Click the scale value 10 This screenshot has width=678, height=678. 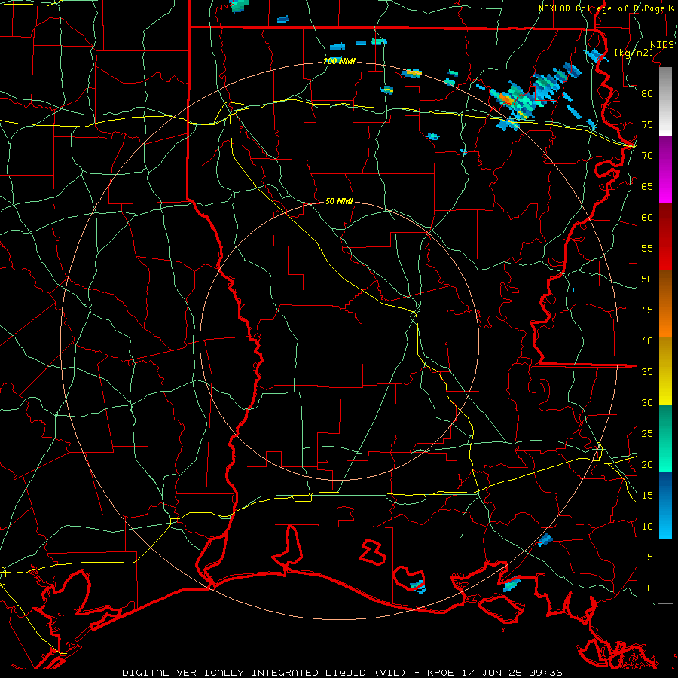pyautogui.click(x=647, y=527)
